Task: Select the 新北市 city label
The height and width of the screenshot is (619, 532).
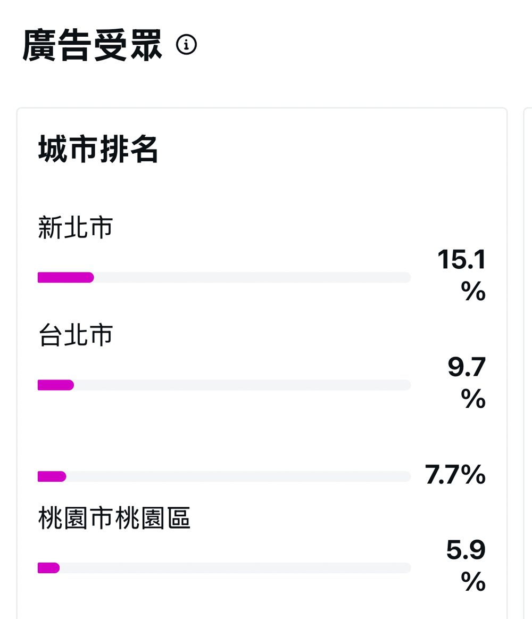Action: (x=76, y=227)
